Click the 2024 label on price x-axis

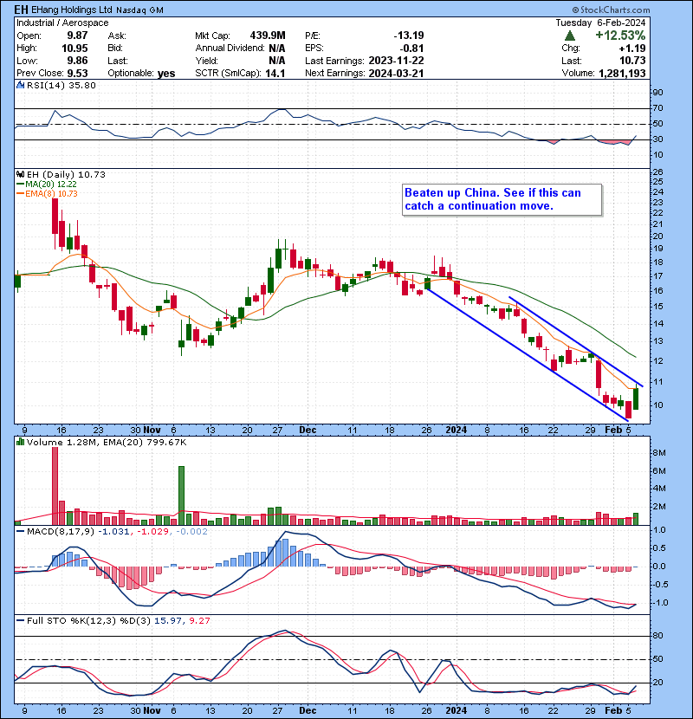point(457,431)
